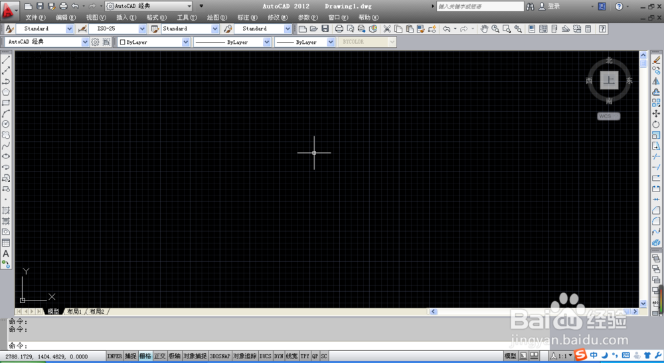Viewport: 664px width, 363px height.
Task: Open the 视图(V) menu
Action: point(96,17)
